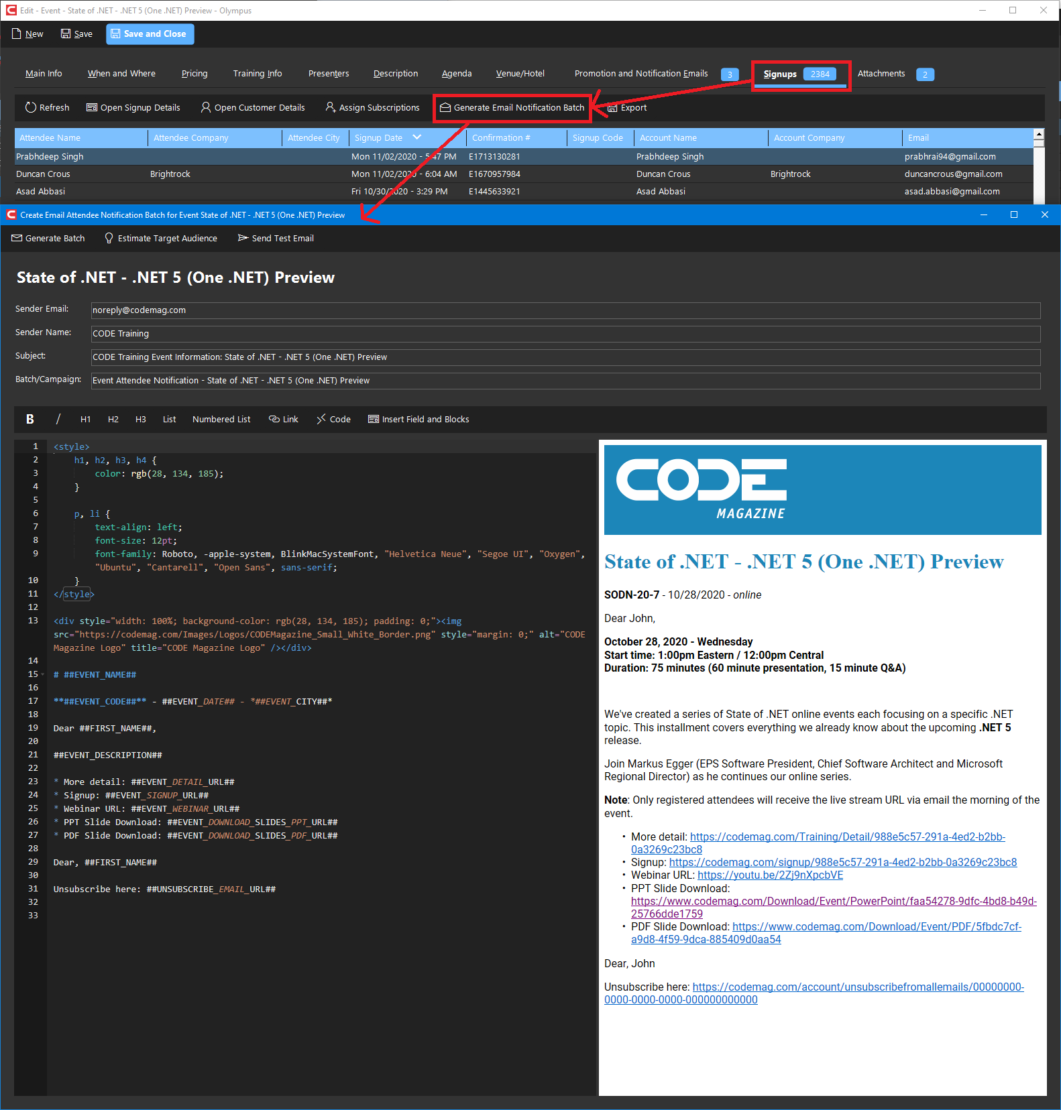Apply H3 heading formatting
Screen dimensions: 1061x1110
coord(141,420)
